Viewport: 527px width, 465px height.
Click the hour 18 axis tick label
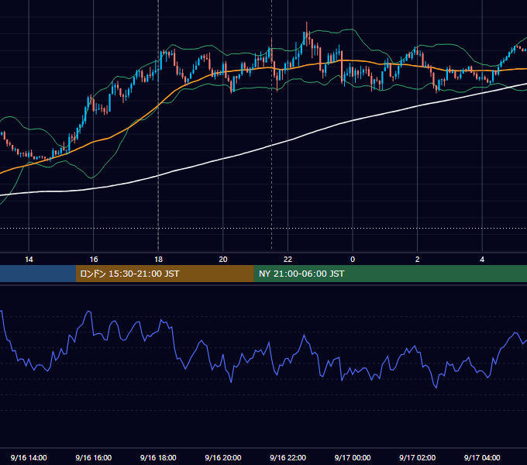158,260
